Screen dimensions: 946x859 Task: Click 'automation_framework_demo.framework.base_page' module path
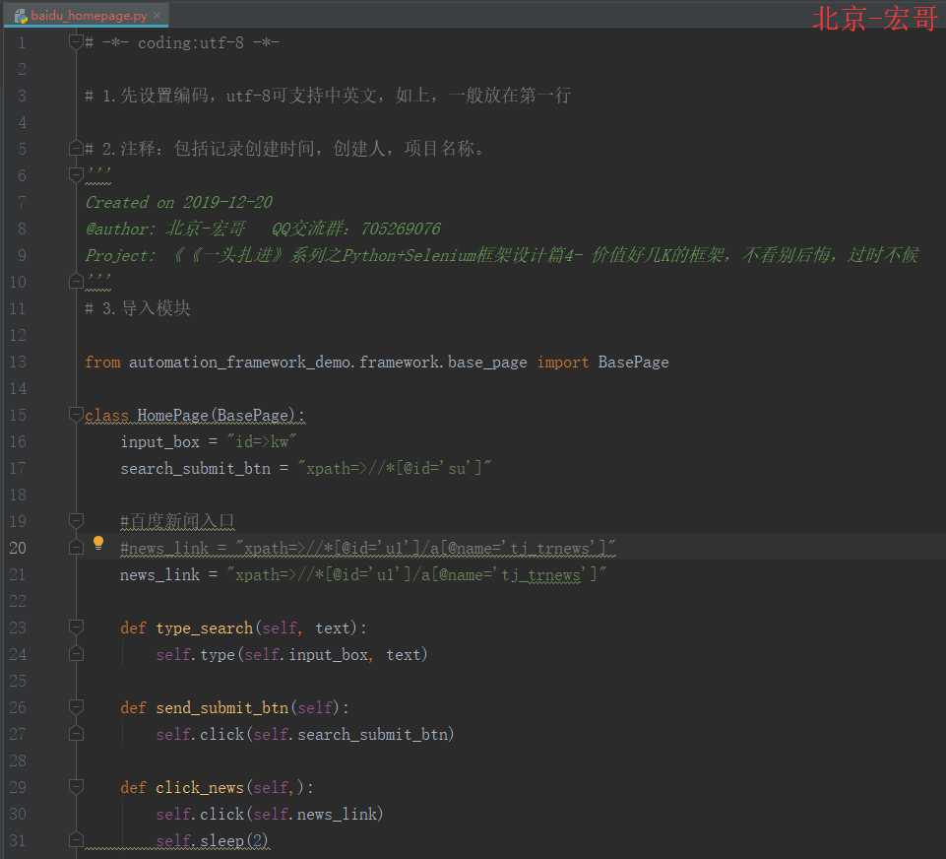point(328,363)
